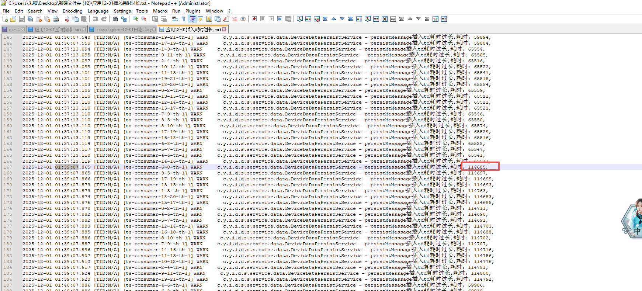The image size is (642, 291).
Task: Start macro recording with red dot icon
Action: pyautogui.click(x=254, y=19)
